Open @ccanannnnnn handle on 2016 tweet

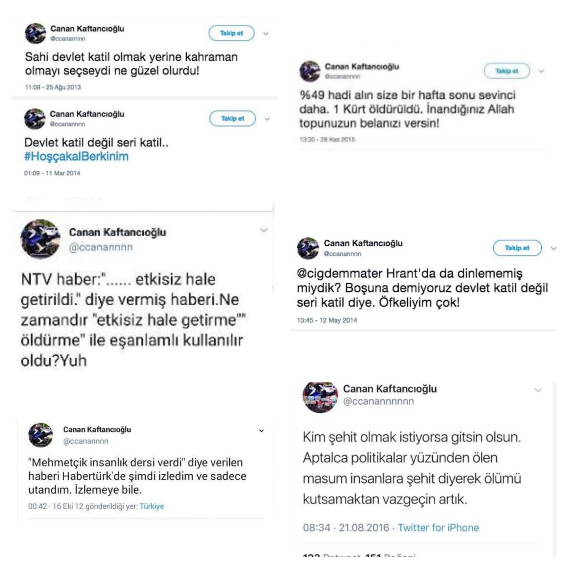click(x=378, y=401)
